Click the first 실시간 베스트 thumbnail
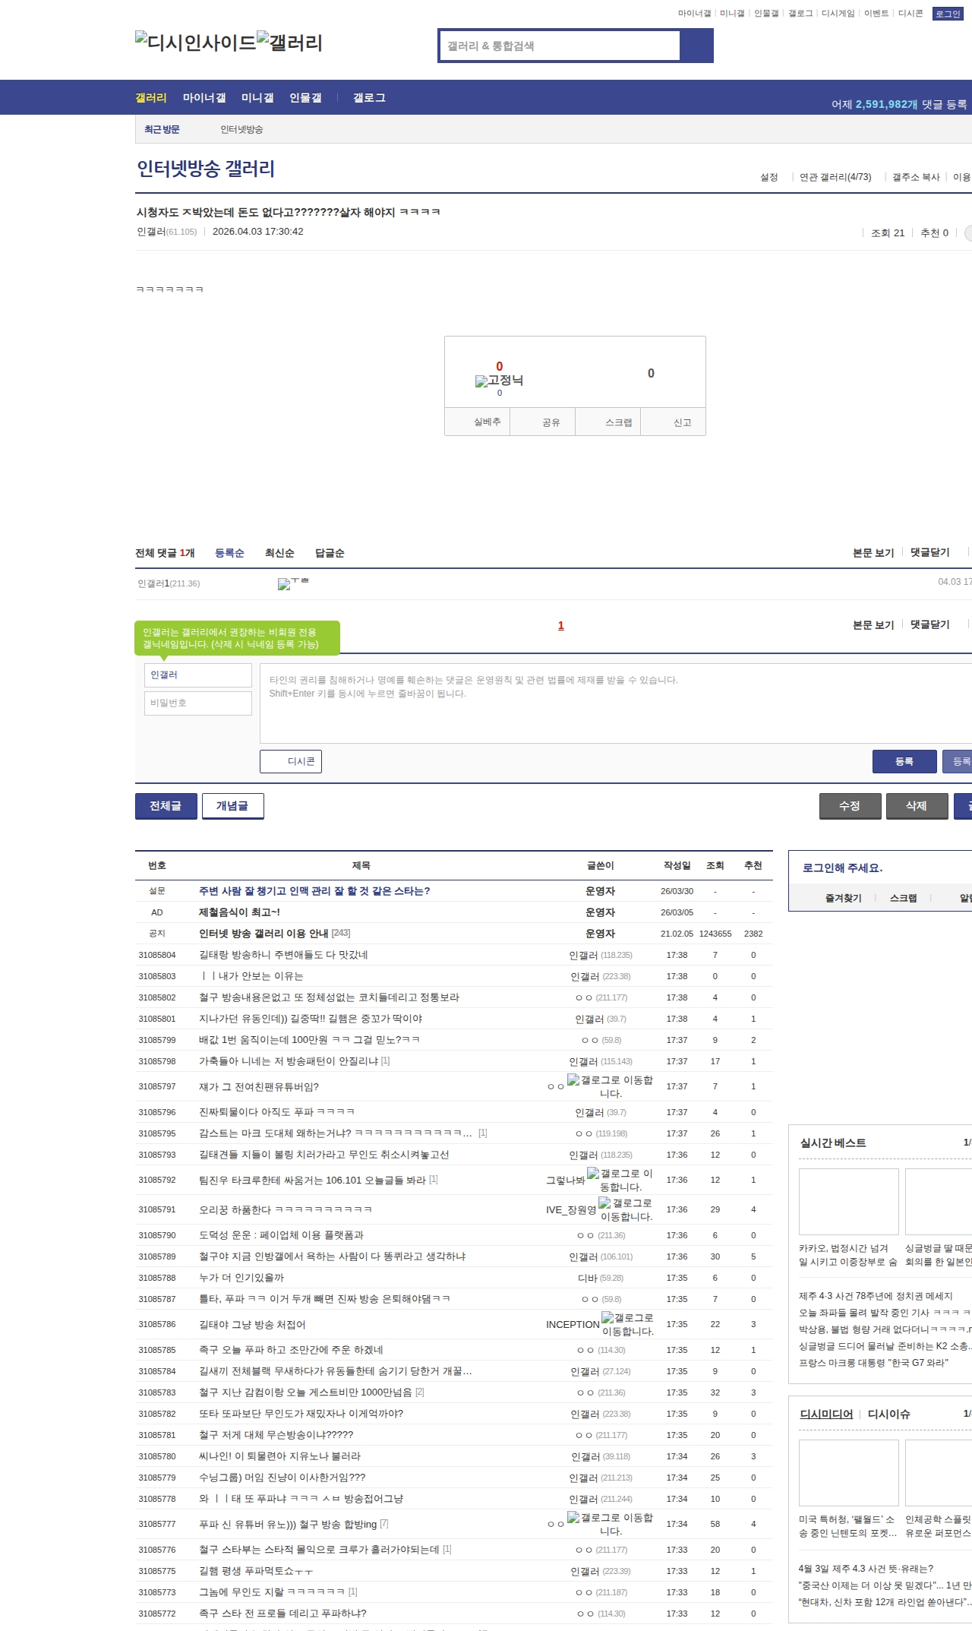This screenshot has width=972, height=1631. click(x=848, y=1201)
